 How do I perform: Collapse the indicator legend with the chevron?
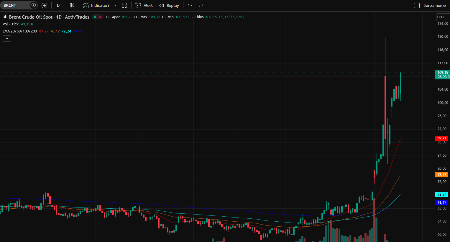(x=7, y=38)
